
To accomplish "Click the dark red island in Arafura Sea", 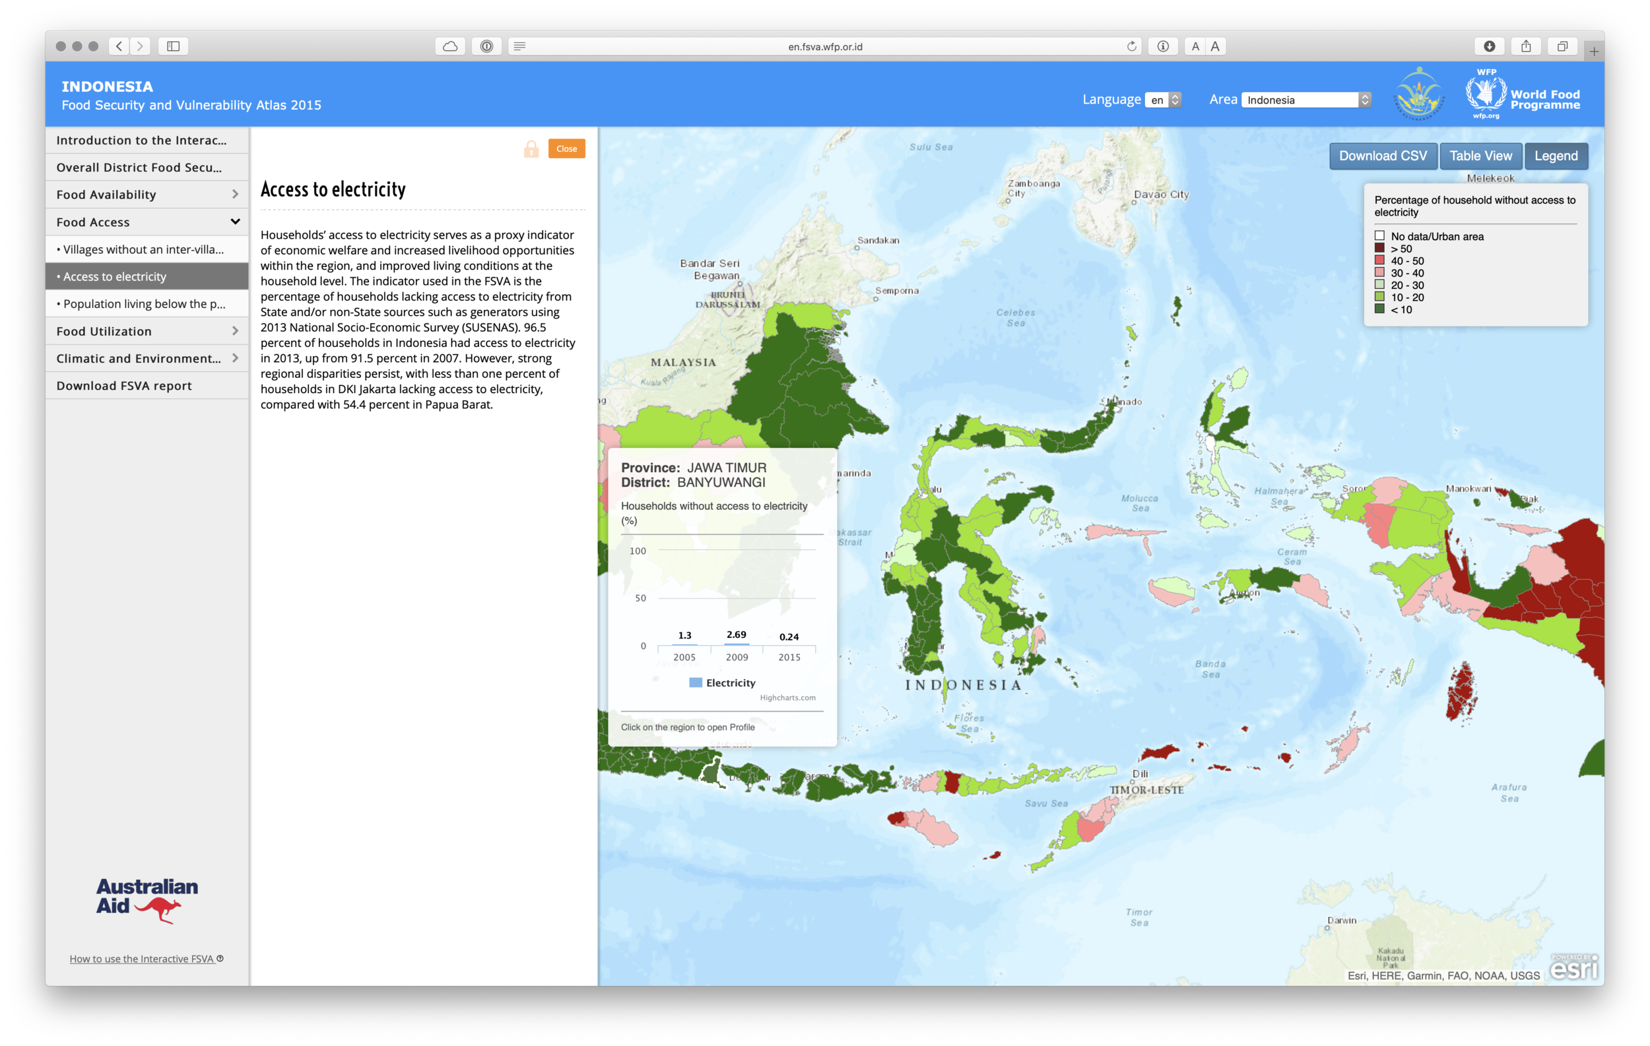I will tap(1463, 691).
